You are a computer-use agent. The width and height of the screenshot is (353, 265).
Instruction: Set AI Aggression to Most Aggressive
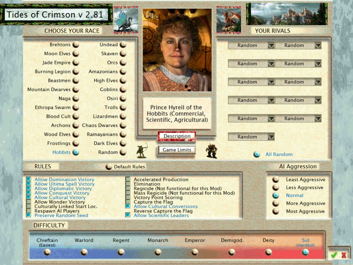275,211
